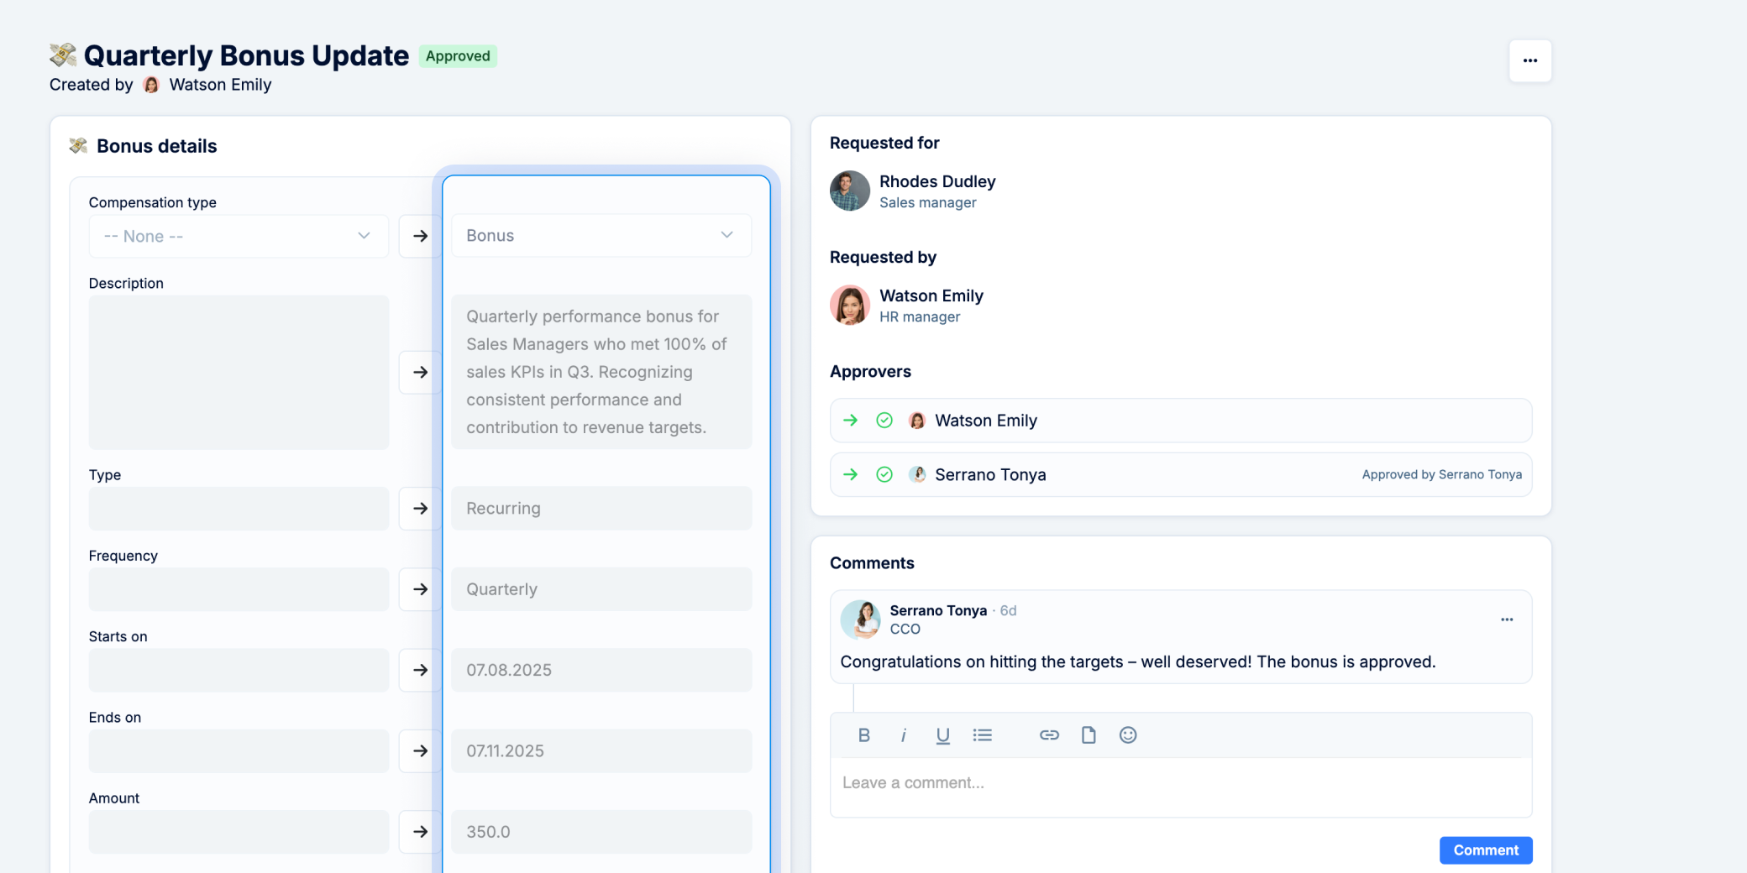The height and width of the screenshot is (873, 1747).
Task: Click Watson Emily's Requested by photo
Action: 850,305
